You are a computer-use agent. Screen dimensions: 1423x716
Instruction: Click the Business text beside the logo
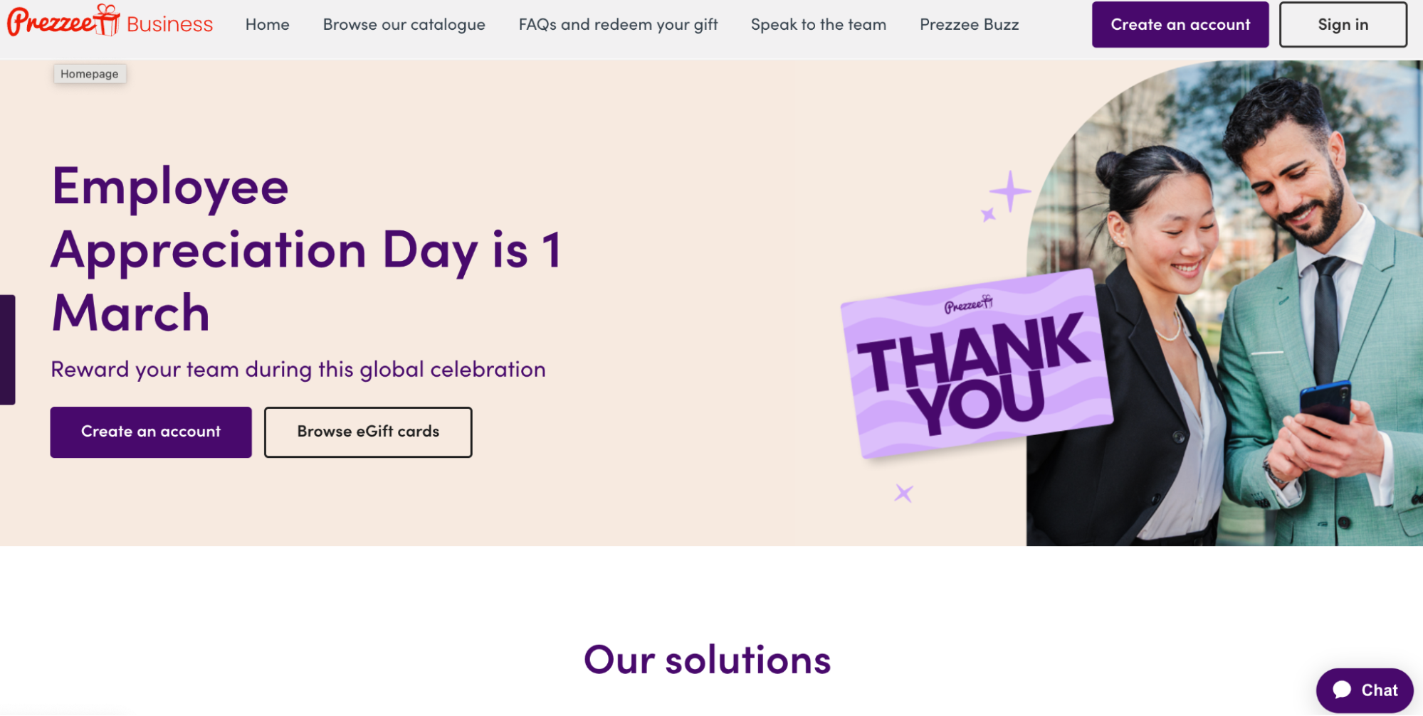(169, 24)
